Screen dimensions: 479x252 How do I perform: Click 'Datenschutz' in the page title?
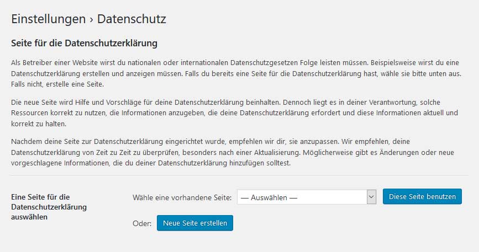pos(131,19)
